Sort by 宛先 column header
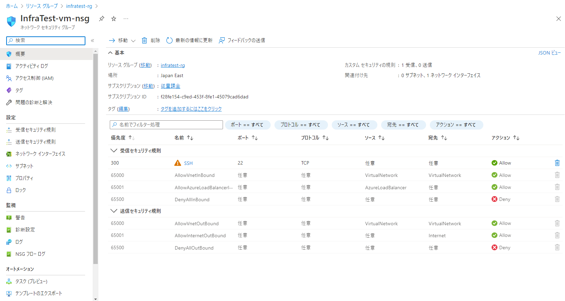Viewport: 565px width, 301px height. (x=438, y=138)
